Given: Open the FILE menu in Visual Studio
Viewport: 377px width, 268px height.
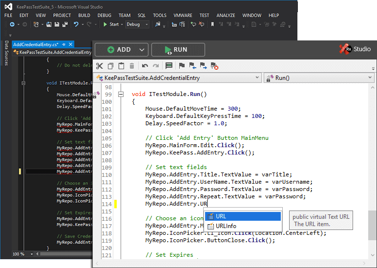Looking at the screenshot, I should (8, 16).
